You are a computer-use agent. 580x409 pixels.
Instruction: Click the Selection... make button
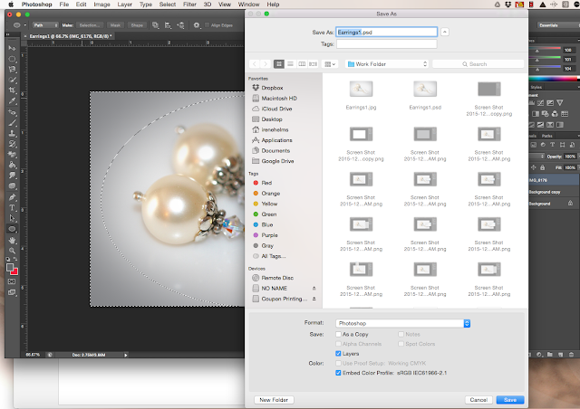(x=89, y=25)
